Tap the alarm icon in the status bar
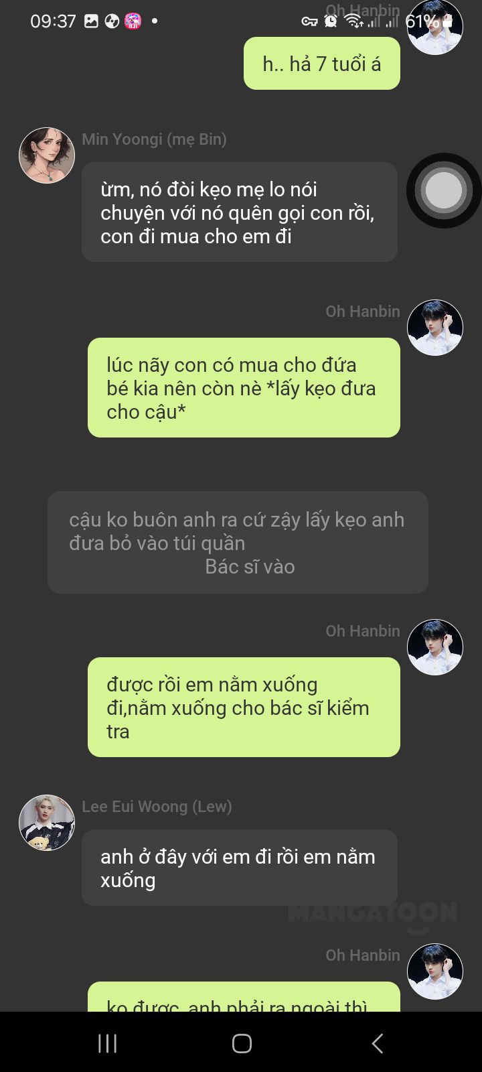Screen dimensions: 482x1072 click(x=330, y=21)
